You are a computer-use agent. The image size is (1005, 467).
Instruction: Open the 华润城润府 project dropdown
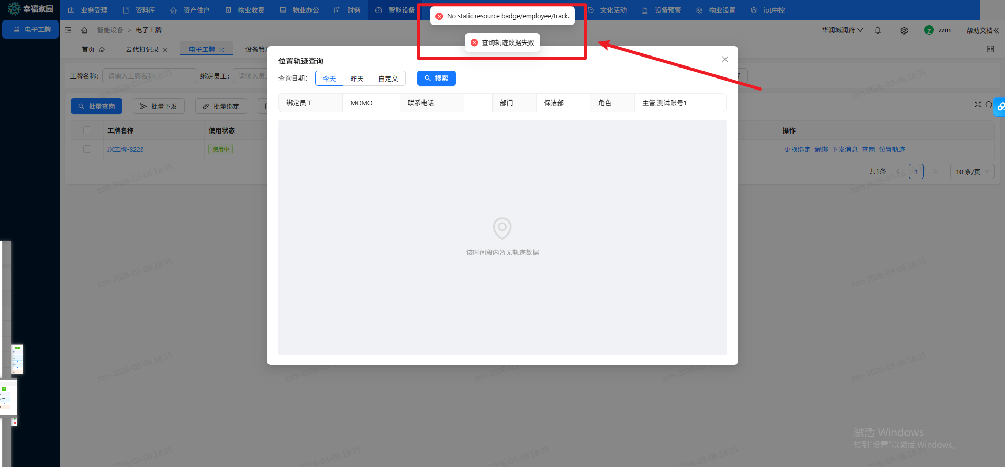coord(842,30)
